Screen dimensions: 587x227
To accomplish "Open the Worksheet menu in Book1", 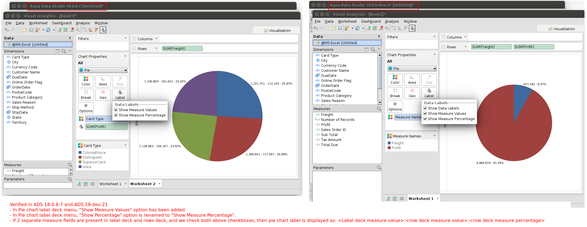I will 38,23.
